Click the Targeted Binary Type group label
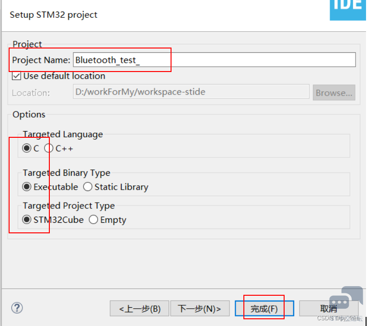 tap(67, 173)
